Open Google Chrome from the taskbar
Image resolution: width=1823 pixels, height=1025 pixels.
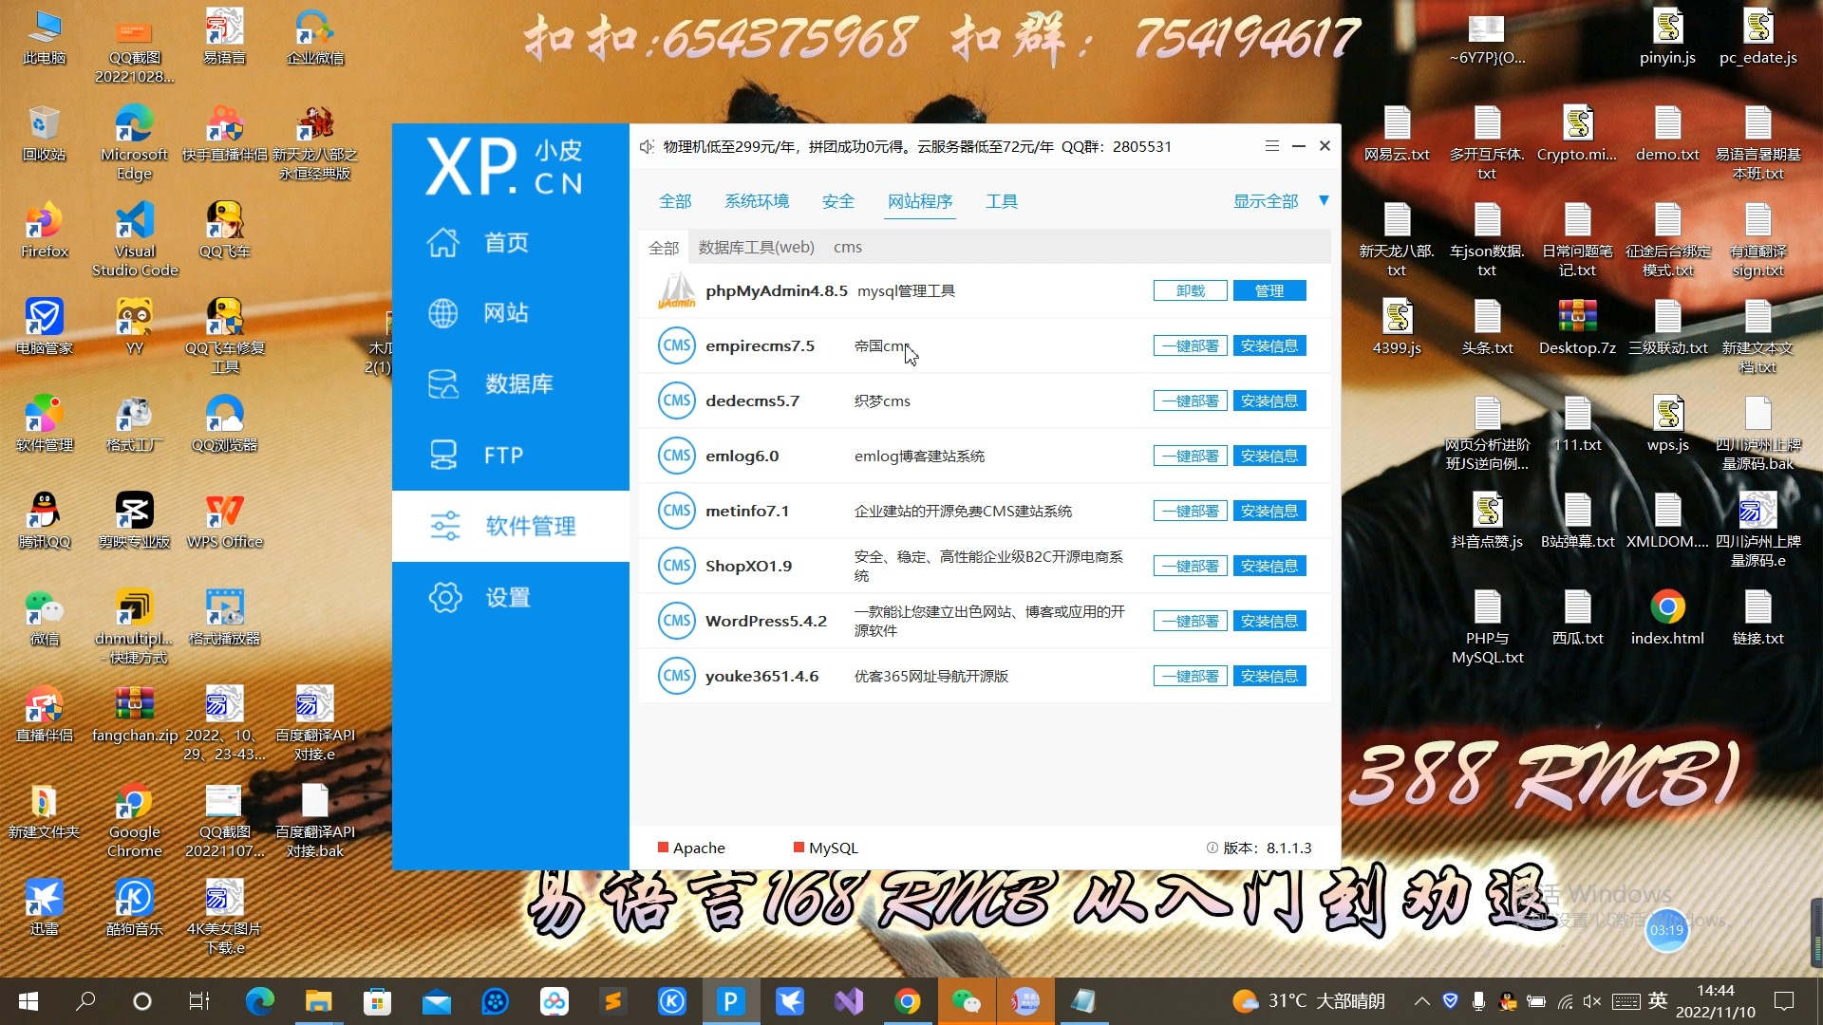pos(907,1001)
